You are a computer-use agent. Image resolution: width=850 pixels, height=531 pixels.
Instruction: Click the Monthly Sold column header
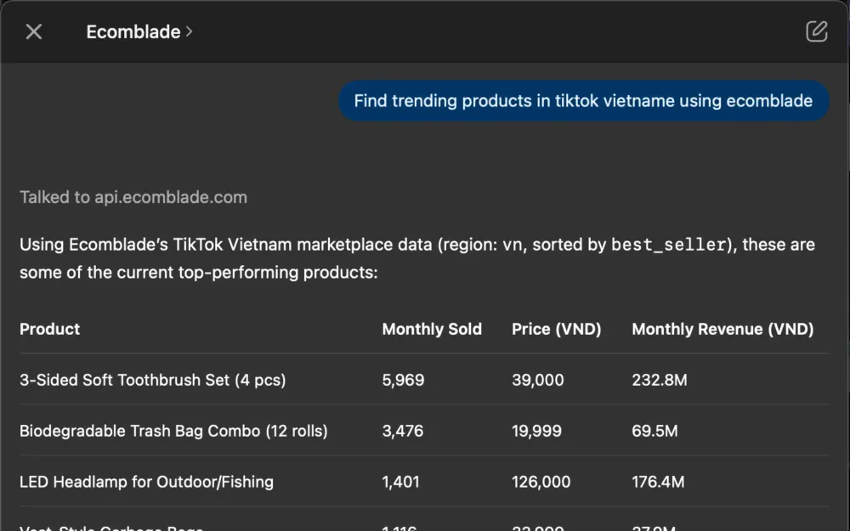pos(432,329)
